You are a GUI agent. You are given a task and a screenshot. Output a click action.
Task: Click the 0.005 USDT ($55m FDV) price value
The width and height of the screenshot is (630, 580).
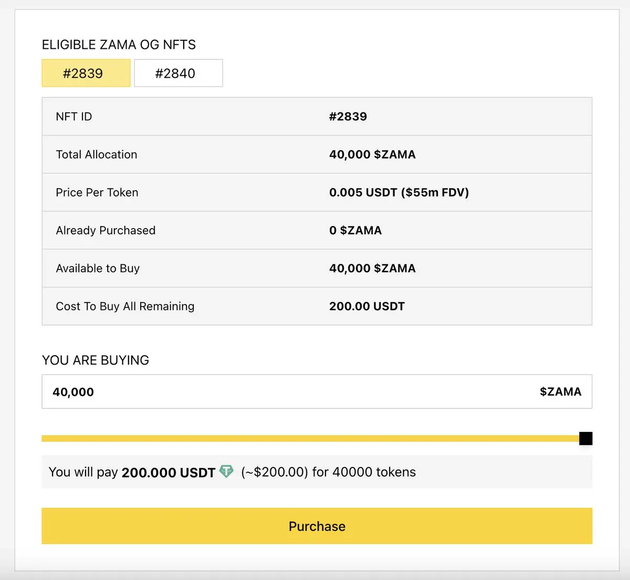point(398,192)
